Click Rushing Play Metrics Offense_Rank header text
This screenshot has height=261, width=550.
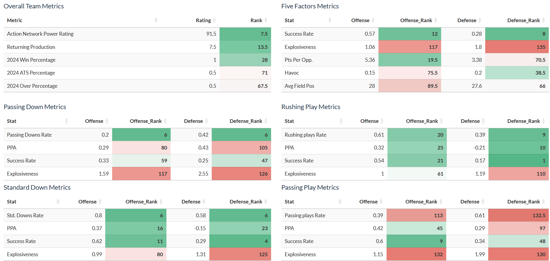click(x=422, y=121)
